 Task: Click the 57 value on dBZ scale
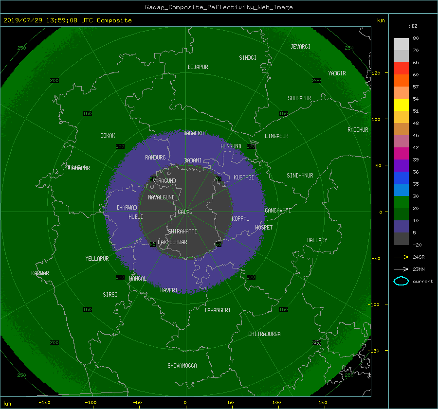[x=416, y=87]
